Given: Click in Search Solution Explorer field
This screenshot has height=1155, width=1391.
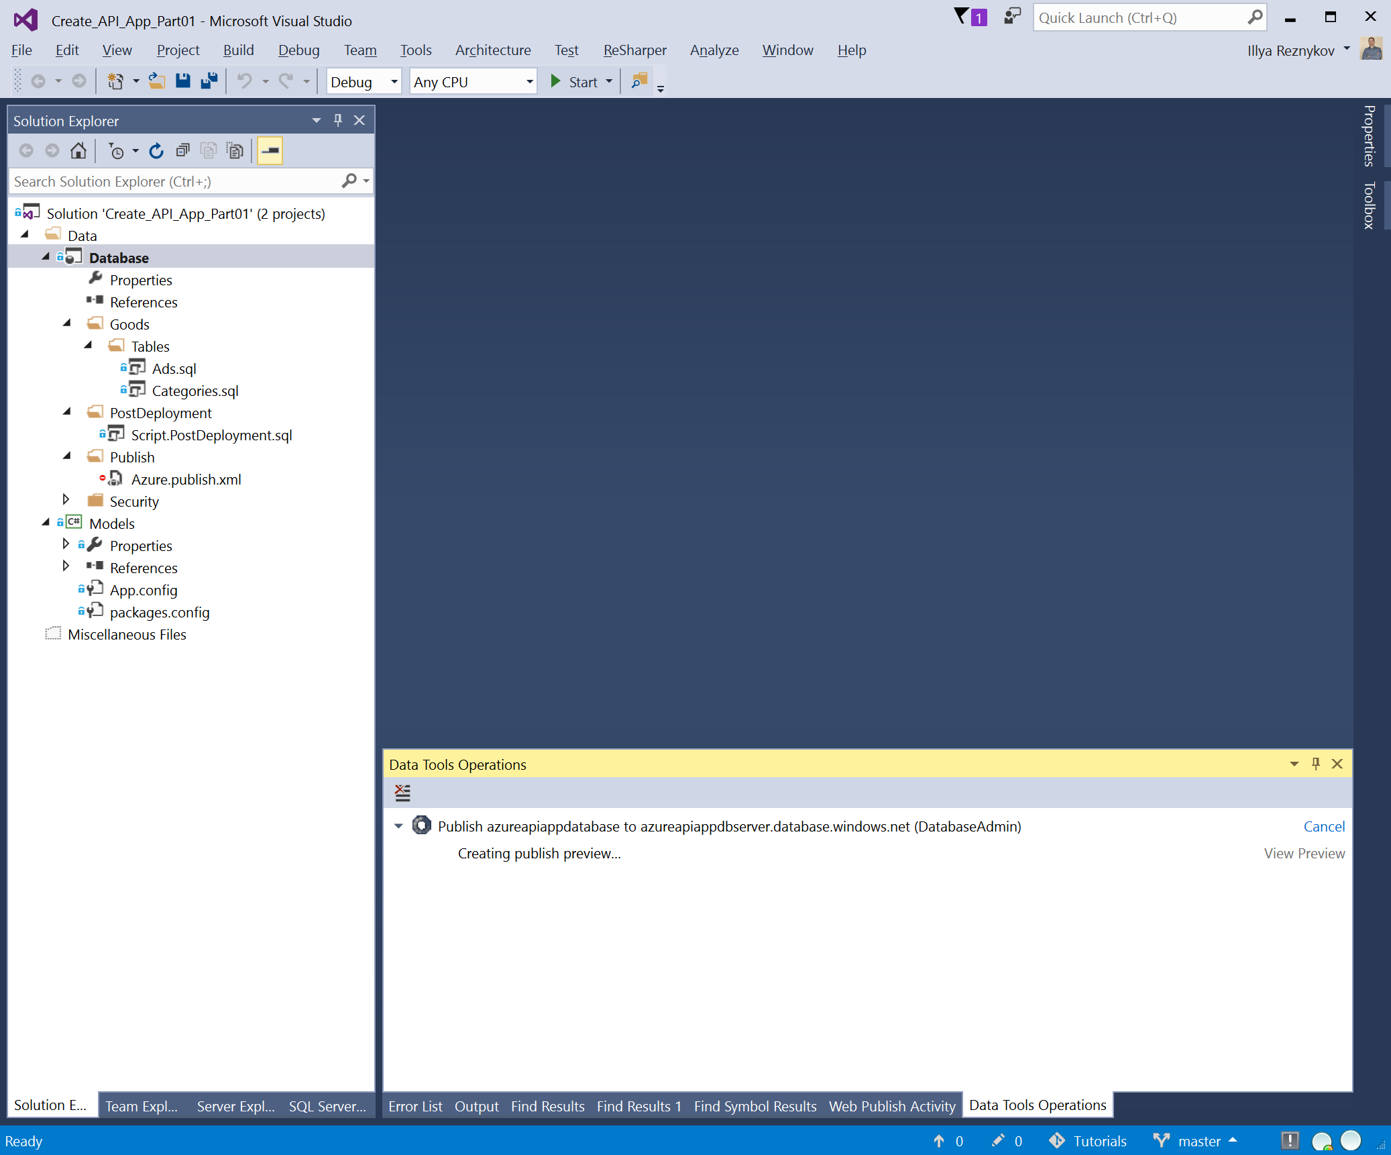Looking at the screenshot, I should pyautogui.click(x=174, y=181).
